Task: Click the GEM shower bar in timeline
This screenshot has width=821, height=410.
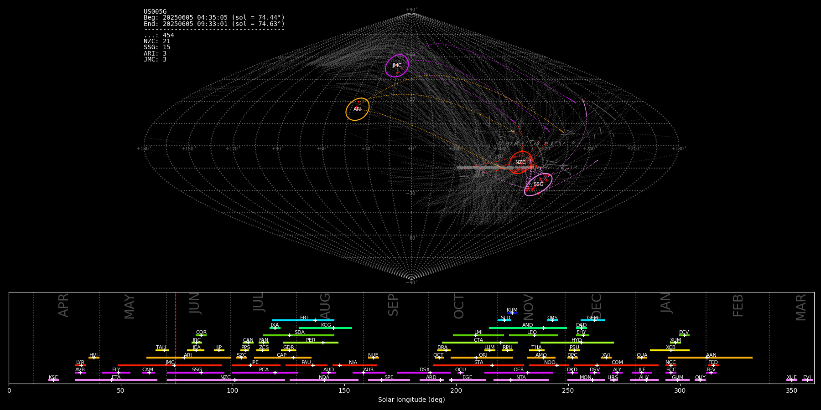Action: [x=592, y=320]
